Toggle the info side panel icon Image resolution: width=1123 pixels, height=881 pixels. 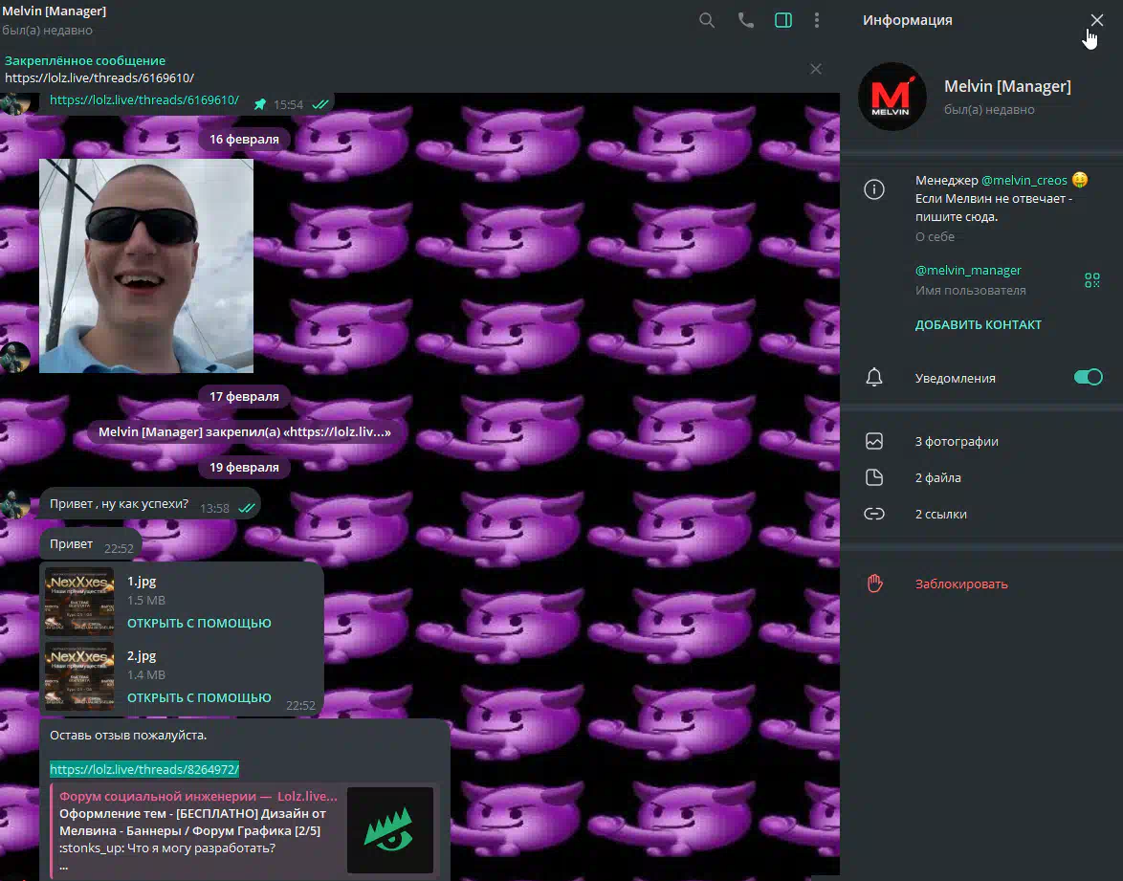pos(782,20)
